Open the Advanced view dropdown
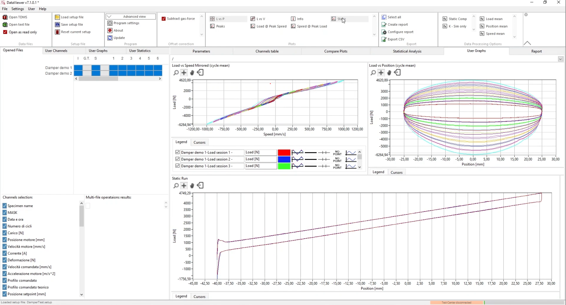566x305 pixels. click(130, 17)
